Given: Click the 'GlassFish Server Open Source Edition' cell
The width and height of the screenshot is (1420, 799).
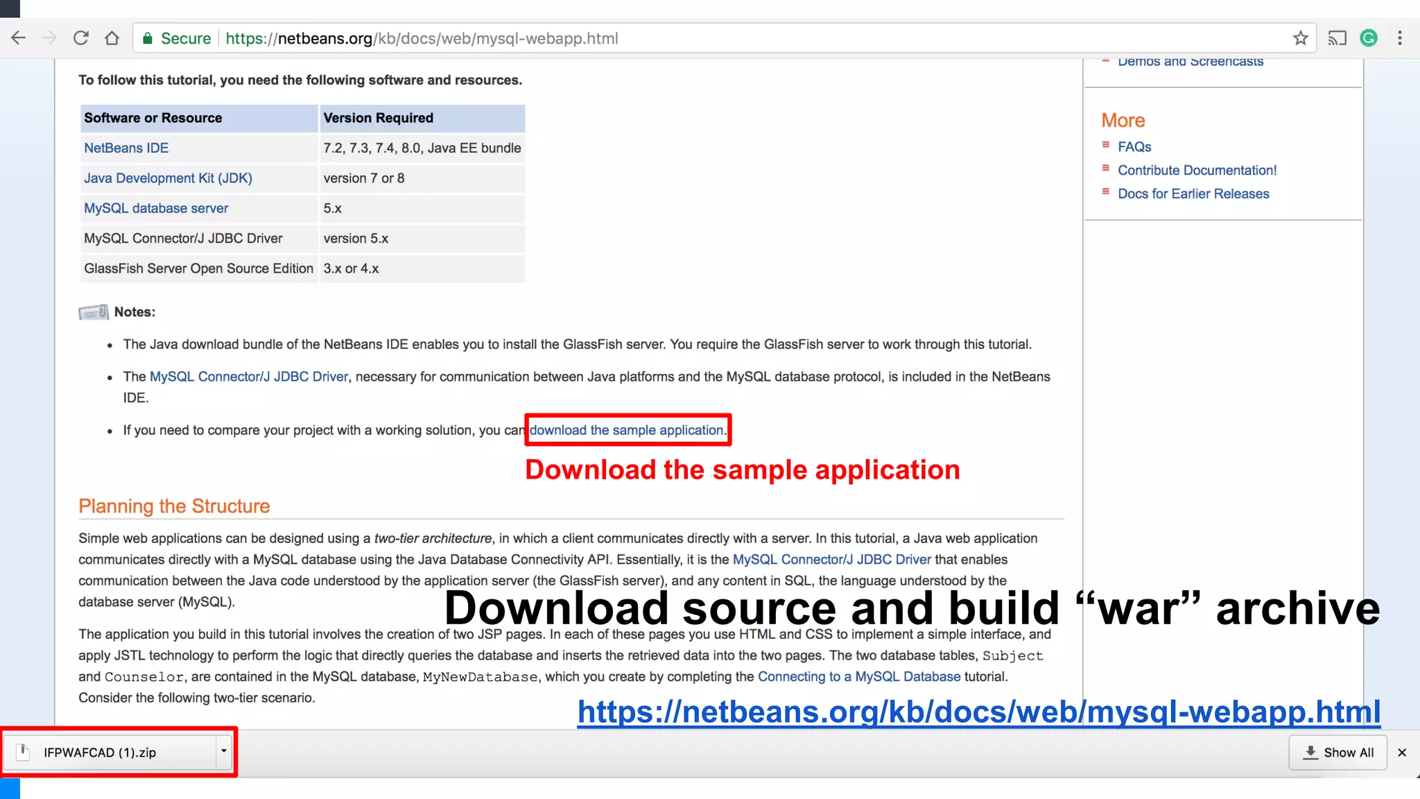Looking at the screenshot, I should tap(198, 268).
